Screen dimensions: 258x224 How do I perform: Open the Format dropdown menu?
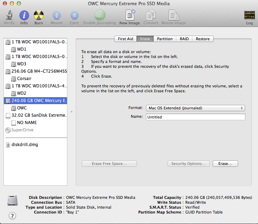point(196,108)
